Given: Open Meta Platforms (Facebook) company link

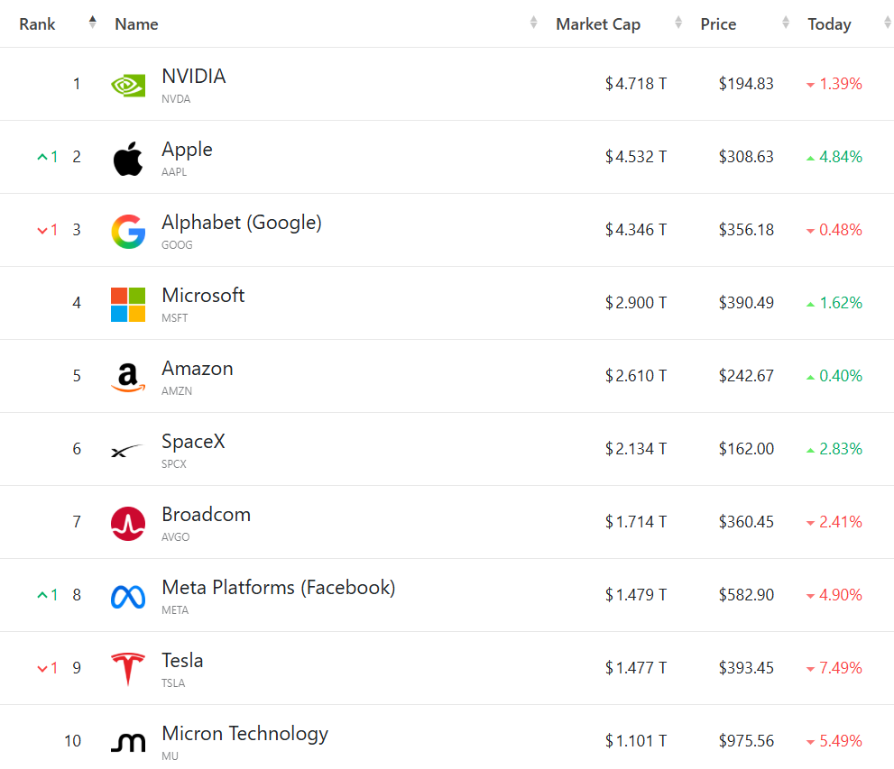Looking at the screenshot, I should pos(278,587).
